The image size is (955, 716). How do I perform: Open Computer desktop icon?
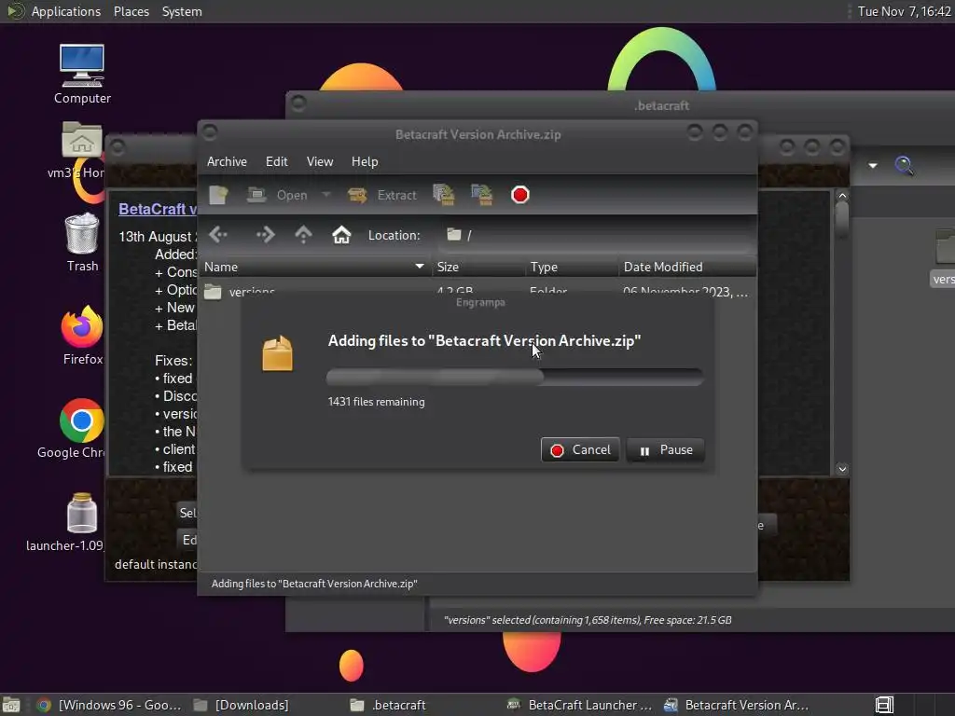tap(82, 75)
